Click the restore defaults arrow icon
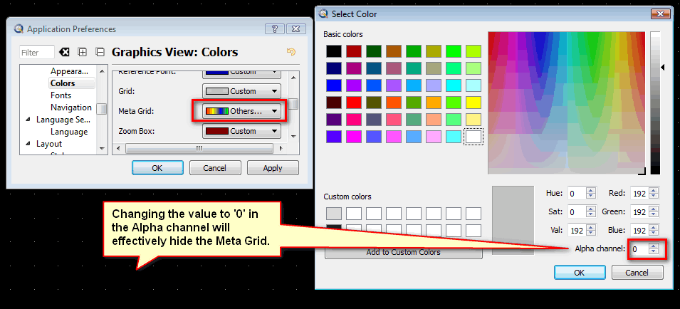The image size is (680, 309). click(x=291, y=52)
